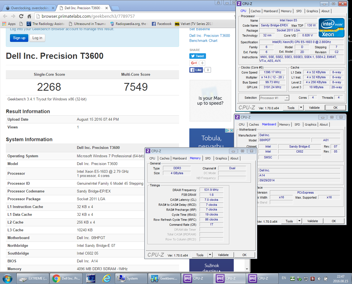Open the Velvet IMDb bookmark
This screenshot has height=284, width=352.
point(194,24)
